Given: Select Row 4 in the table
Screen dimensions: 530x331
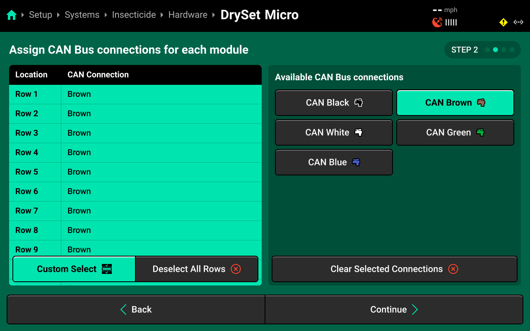Looking at the screenshot, I should tap(135, 153).
